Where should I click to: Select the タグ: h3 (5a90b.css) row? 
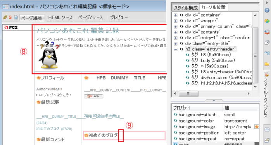[208, 55]
